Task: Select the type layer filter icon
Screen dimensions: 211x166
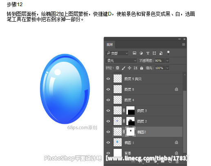Action: pyautogui.click(x=148, y=53)
